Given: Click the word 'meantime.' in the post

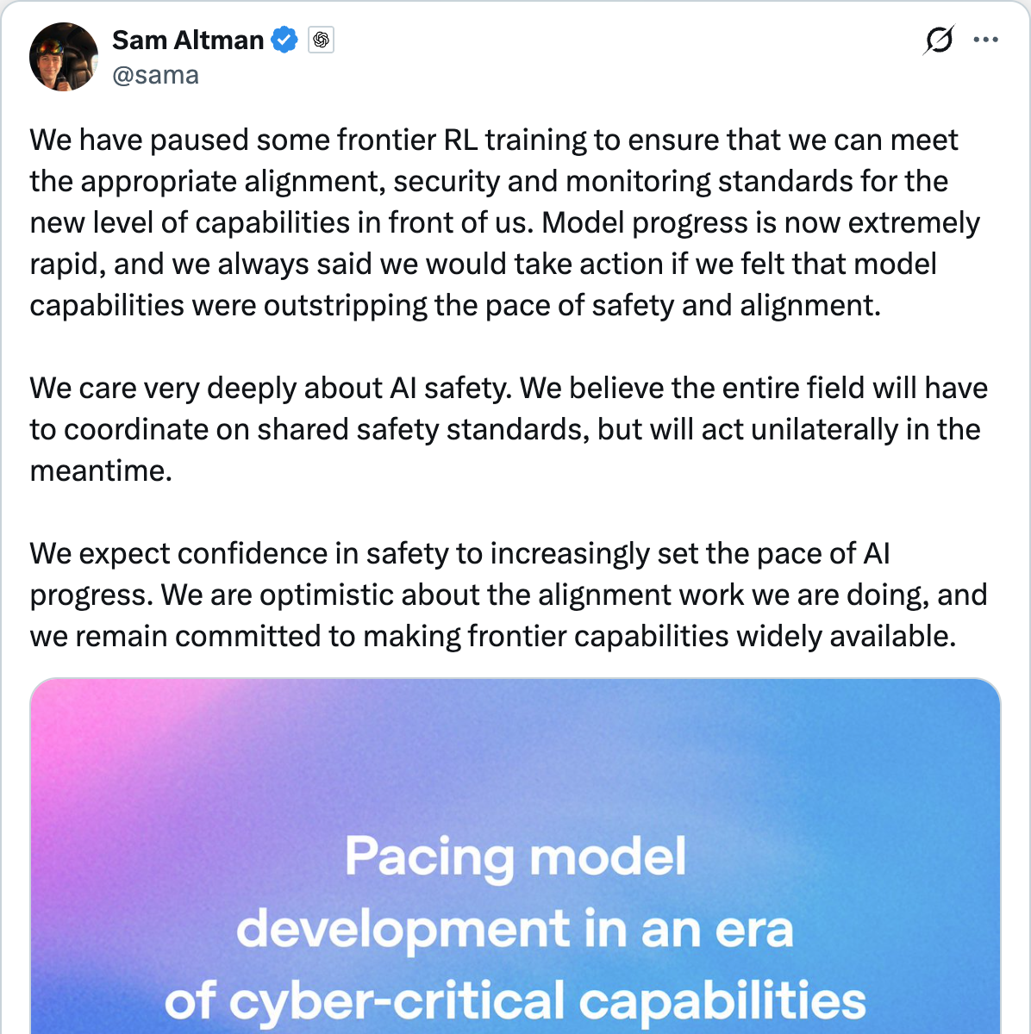Looking at the screenshot, I should point(101,470).
